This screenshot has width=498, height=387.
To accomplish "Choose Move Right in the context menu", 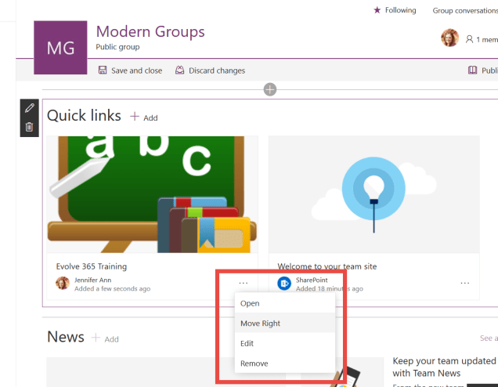I will point(260,323).
